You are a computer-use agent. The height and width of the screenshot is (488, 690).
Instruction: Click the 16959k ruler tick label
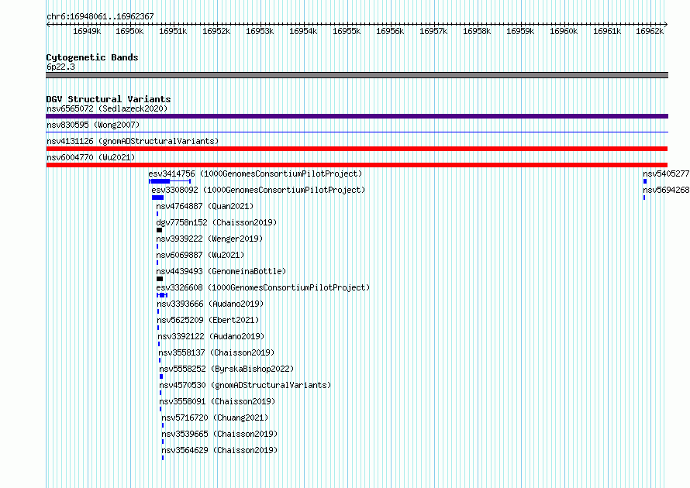click(x=520, y=31)
